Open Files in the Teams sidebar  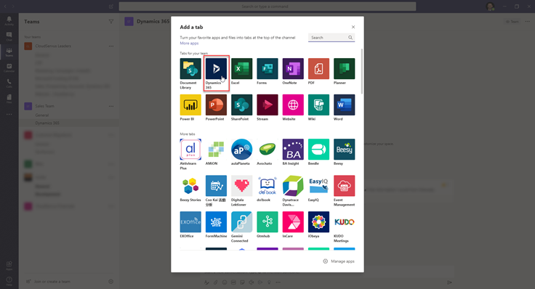point(9,99)
